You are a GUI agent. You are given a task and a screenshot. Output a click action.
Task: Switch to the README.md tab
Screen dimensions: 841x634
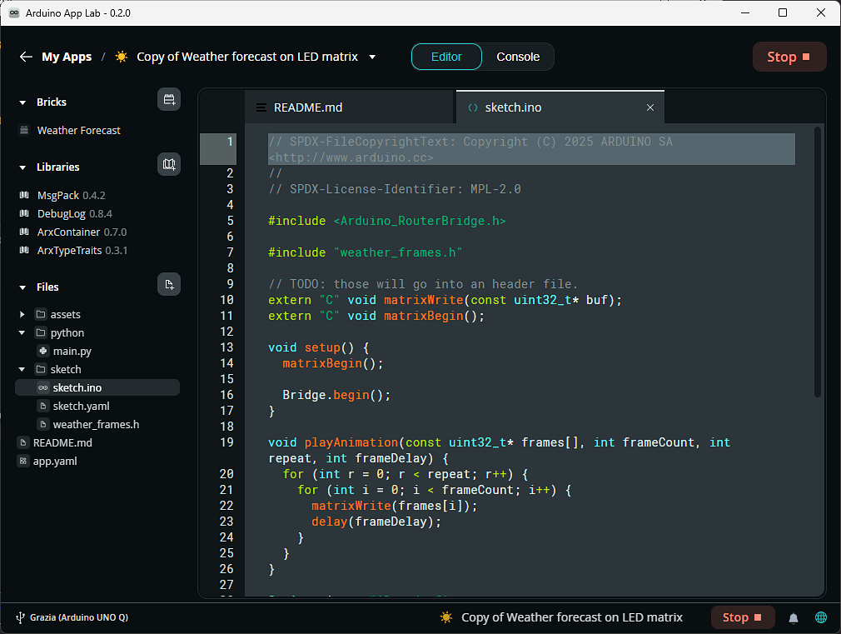click(308, 107)
